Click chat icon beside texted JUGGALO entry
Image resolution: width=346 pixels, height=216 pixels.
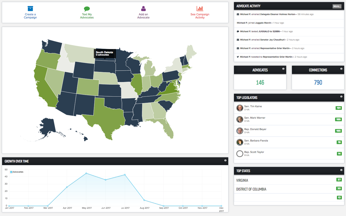pos(238,31)
